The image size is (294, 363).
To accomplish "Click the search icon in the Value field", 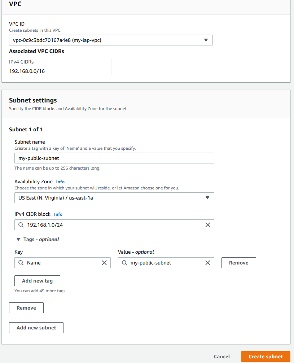I will [x=124, y=263].
